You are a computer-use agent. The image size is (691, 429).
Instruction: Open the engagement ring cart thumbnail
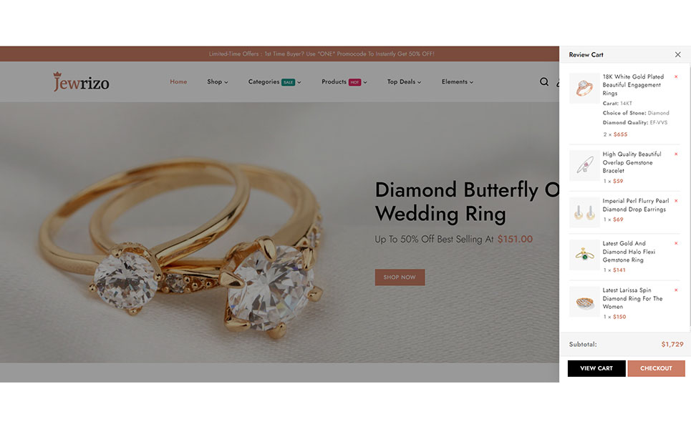click(x=584, y=89)
